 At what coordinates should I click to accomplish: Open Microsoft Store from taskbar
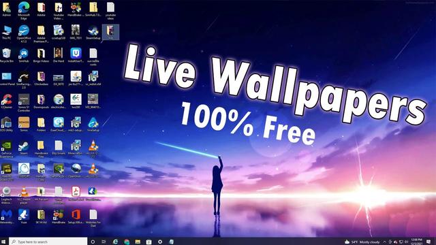pos(149,242)
